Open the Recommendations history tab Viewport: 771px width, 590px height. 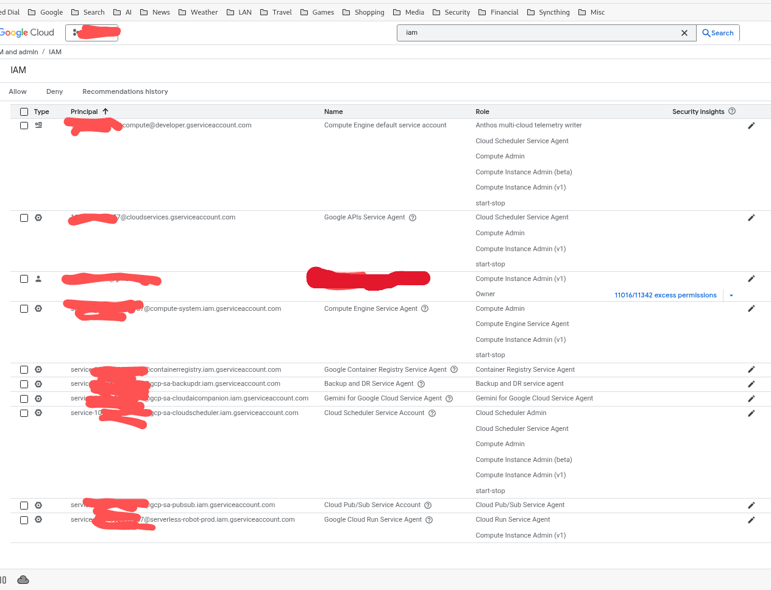click(125, 91)
